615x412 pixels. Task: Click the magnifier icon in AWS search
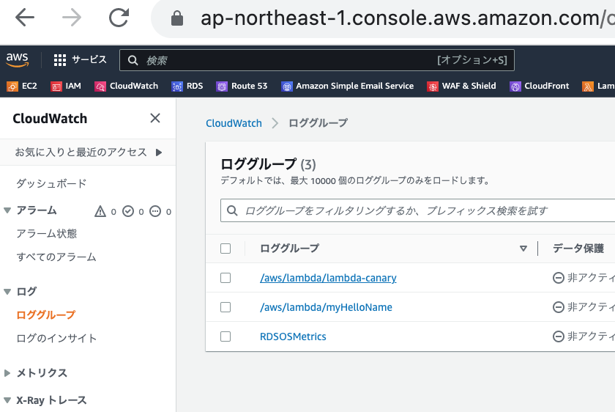tap(133, 60)
